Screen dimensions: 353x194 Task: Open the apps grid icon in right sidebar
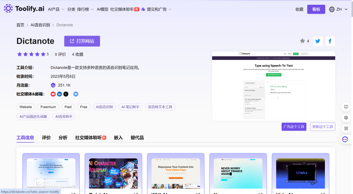[346, 128]
